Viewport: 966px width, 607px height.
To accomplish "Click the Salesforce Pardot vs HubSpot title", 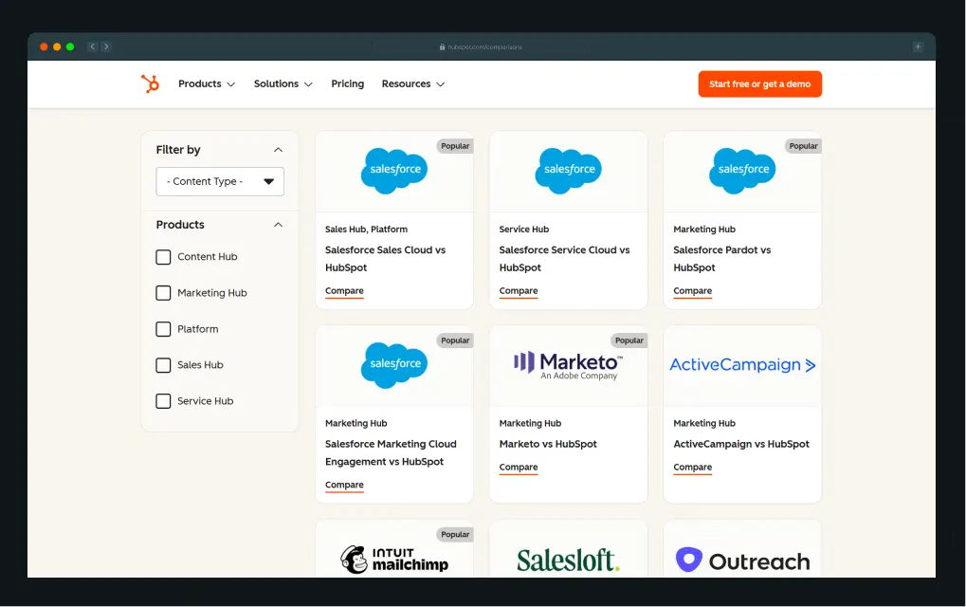I will [722, 259].
